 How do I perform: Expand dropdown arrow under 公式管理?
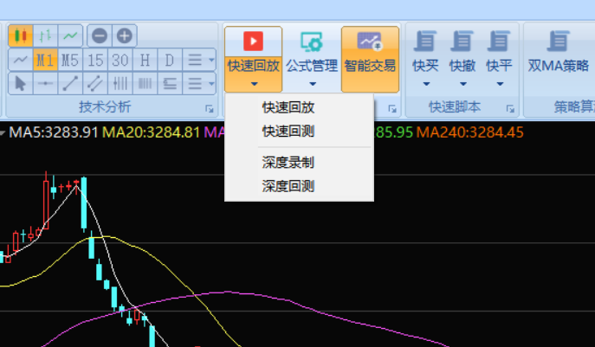(313, 84)
